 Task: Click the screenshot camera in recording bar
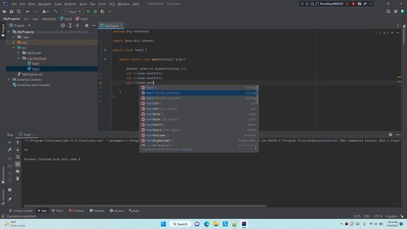point(359,4)
